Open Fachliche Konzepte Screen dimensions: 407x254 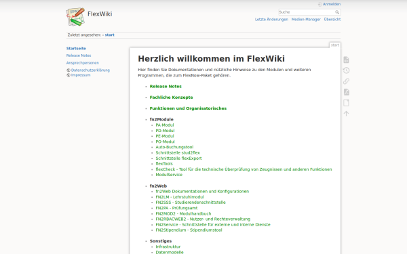(x=172, y=98)
